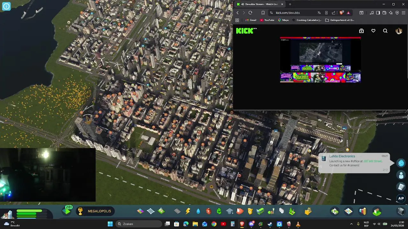
Task: Share the page from address bar
Action: 333,13
